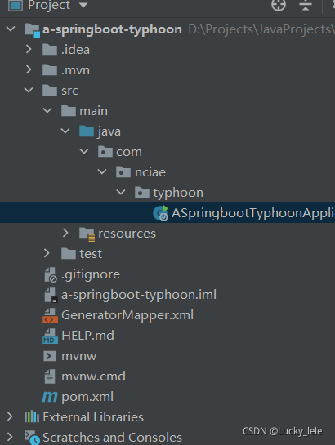Image resolution: width=335 pixels, height=445 pixels.
Task: Click the blue java source root folder icon
Action: tap(87, 131)
